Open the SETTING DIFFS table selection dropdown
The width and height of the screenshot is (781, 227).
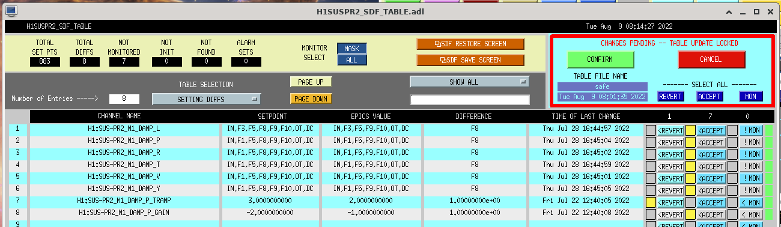tap(206, 99)
